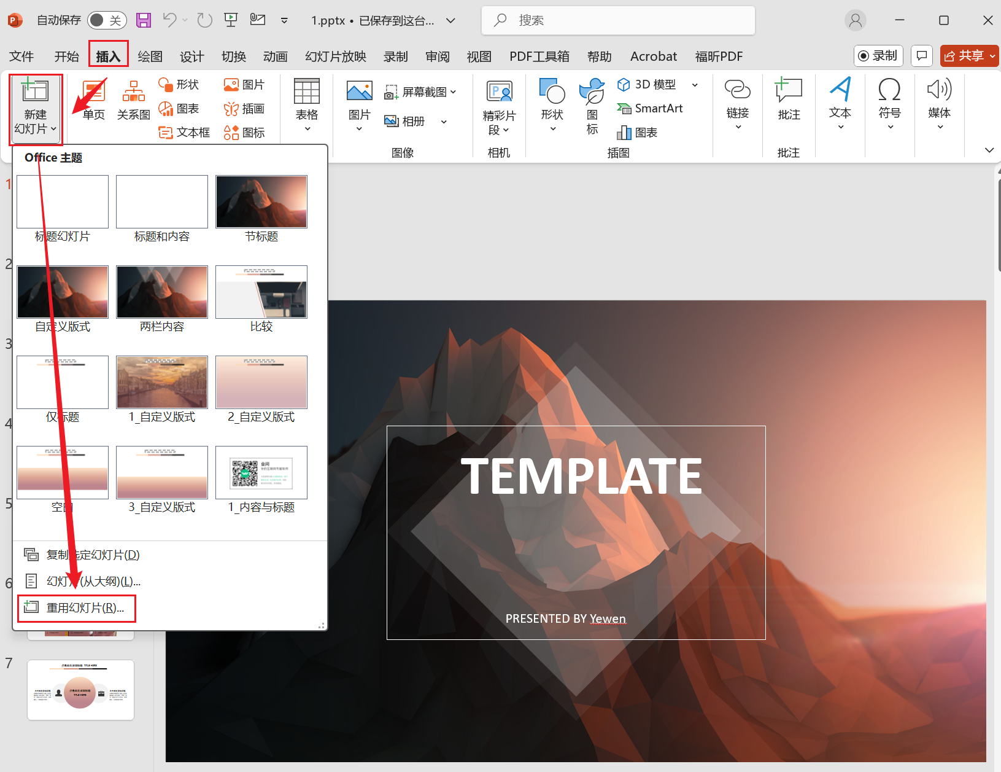The height and width of the screenshot is (772, 1001).
Task: Click the Comment (批注) icon
Action: pyautogui.click(x=789, y=98)
